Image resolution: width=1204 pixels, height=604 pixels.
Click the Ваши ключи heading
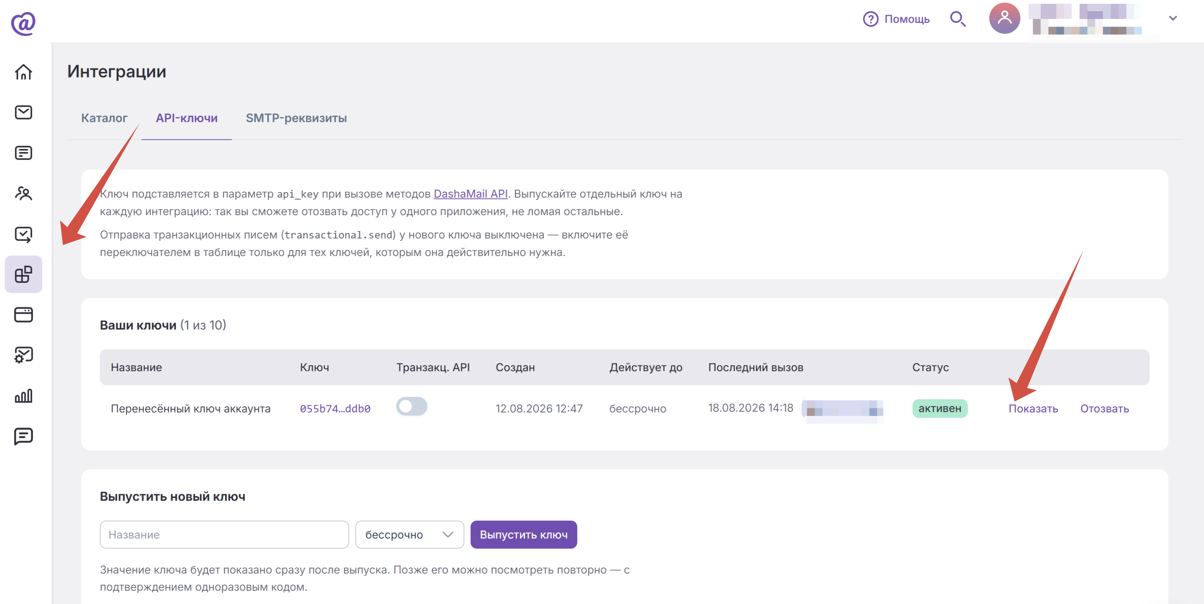click(x=138, y=325)
